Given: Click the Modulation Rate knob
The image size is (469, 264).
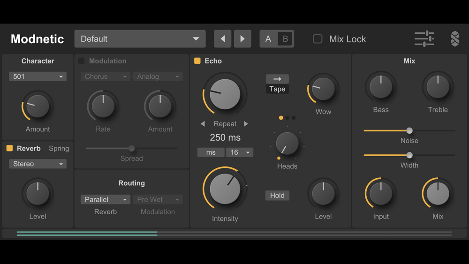Looking at the screenshot, I should (103, 106).
